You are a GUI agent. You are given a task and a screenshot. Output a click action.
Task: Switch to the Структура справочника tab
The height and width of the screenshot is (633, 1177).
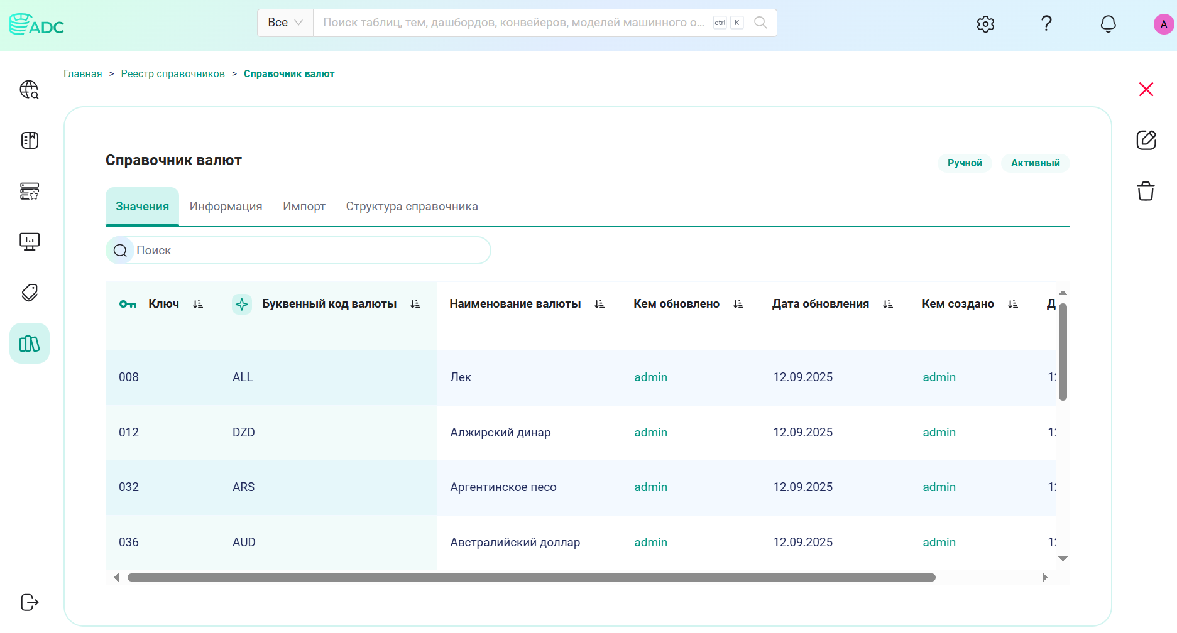[x=412, y=207]
